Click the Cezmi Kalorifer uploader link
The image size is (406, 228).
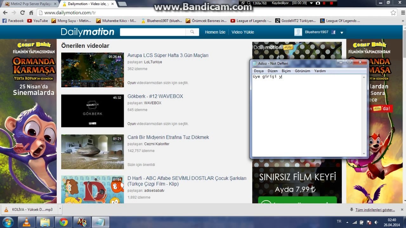point(157,144)
